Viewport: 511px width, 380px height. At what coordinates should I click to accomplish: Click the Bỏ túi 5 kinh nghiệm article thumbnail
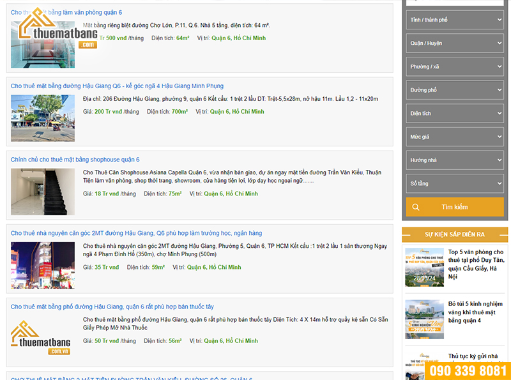(424, 319)
